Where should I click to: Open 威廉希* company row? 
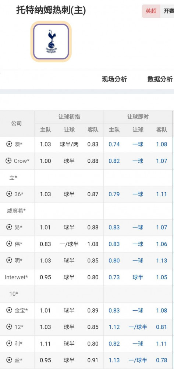pyautogui.click(x=87, y=211)
